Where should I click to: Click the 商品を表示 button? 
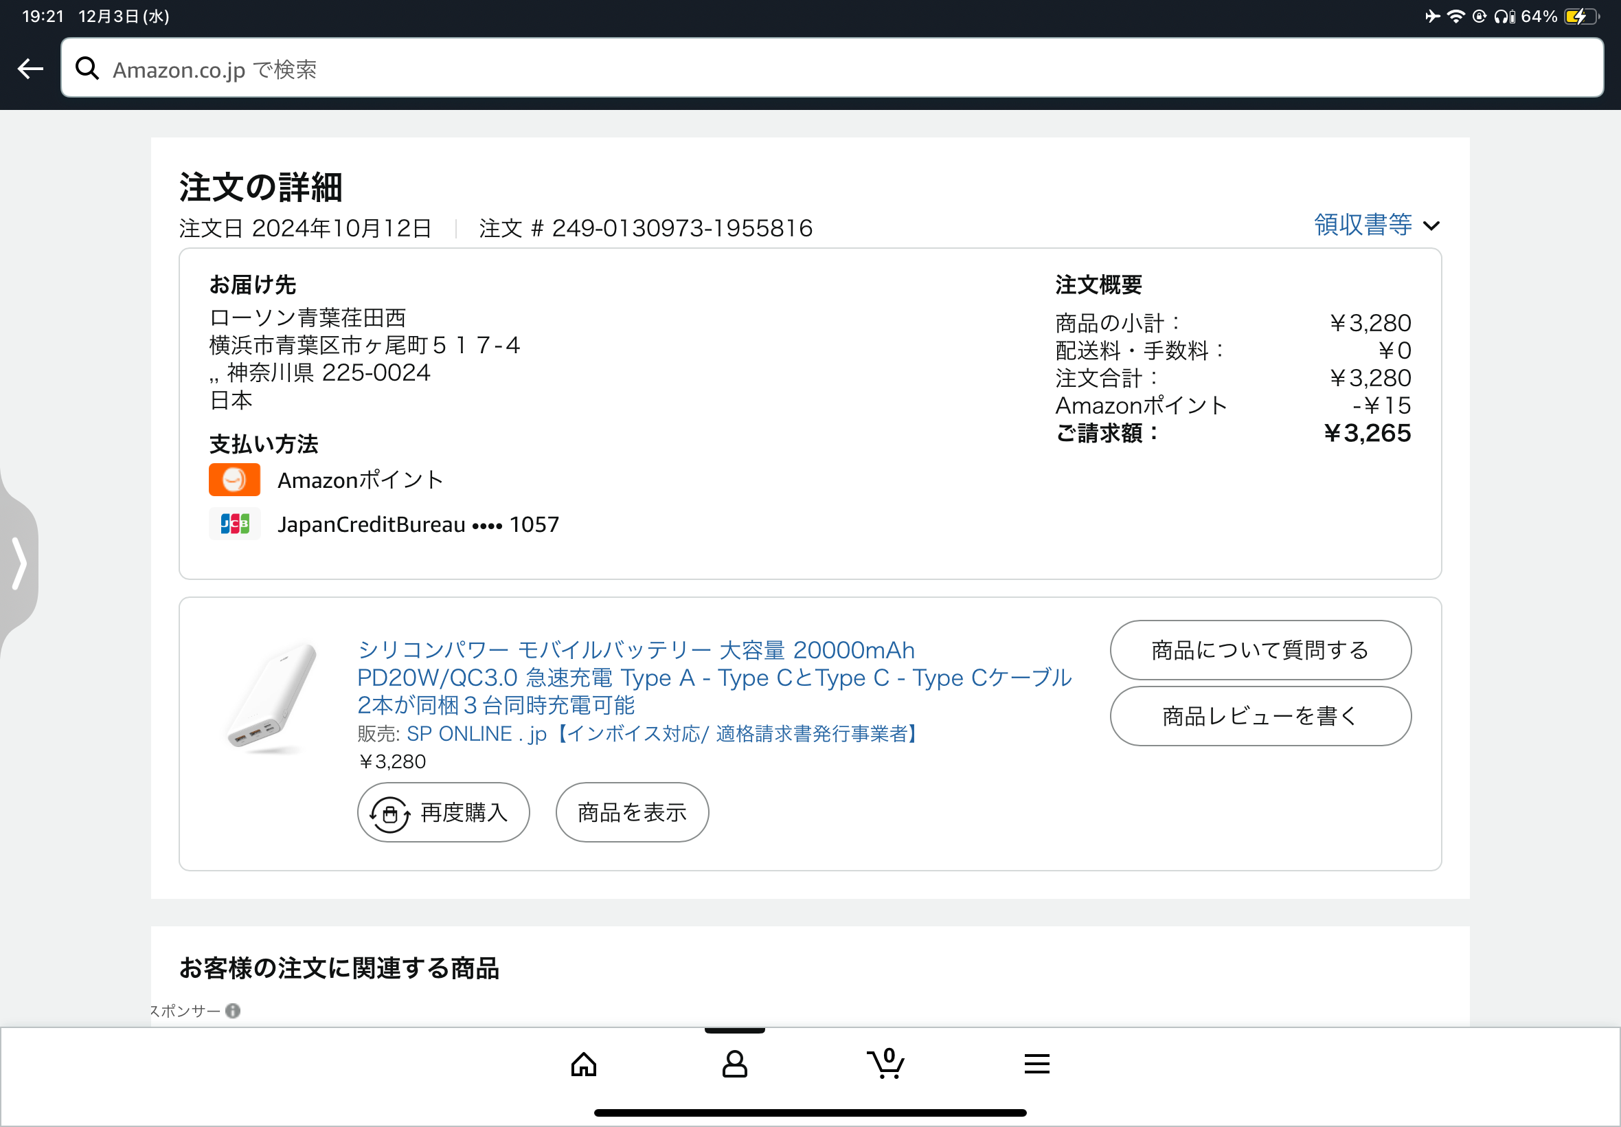632,813
